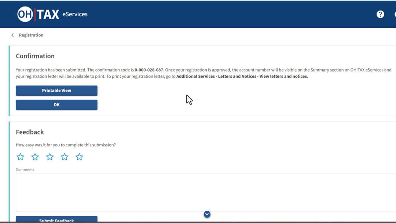Click the OH|TAX logo
Screen dimensions: 396x223
tap(38, 14)
